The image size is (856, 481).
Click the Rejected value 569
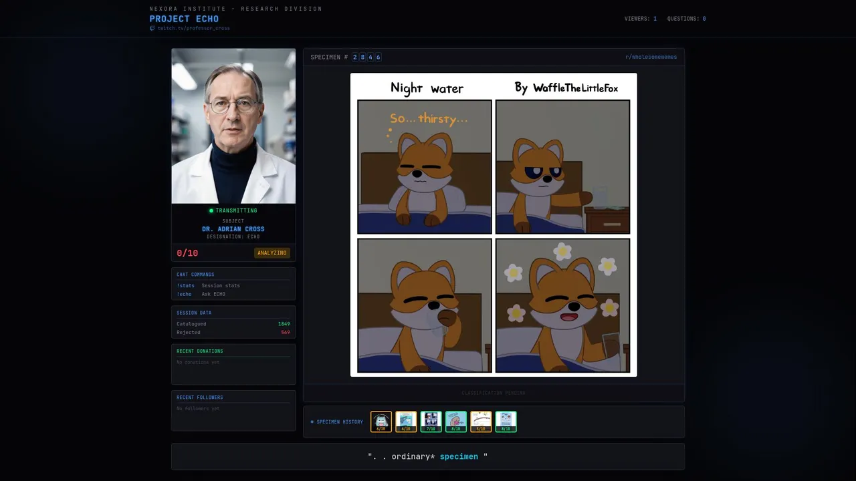click(x=286, y=332)
